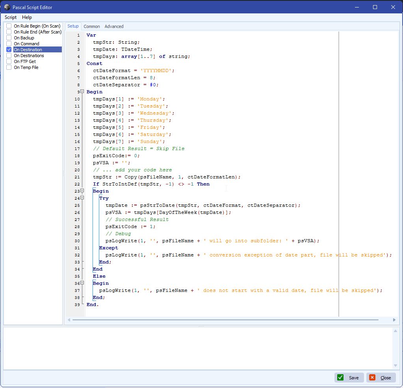The height and width of the screenshot is (388, 403).
Task: Open the Script menu
Action: pos(11,17)
